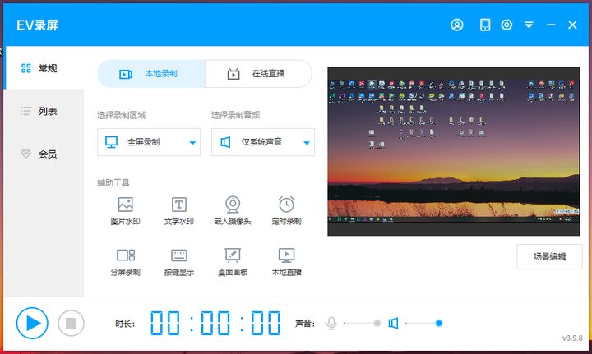Screen dimensions: 592x354
Task: Close the EV录屏 window
Action: pos(572,25)
